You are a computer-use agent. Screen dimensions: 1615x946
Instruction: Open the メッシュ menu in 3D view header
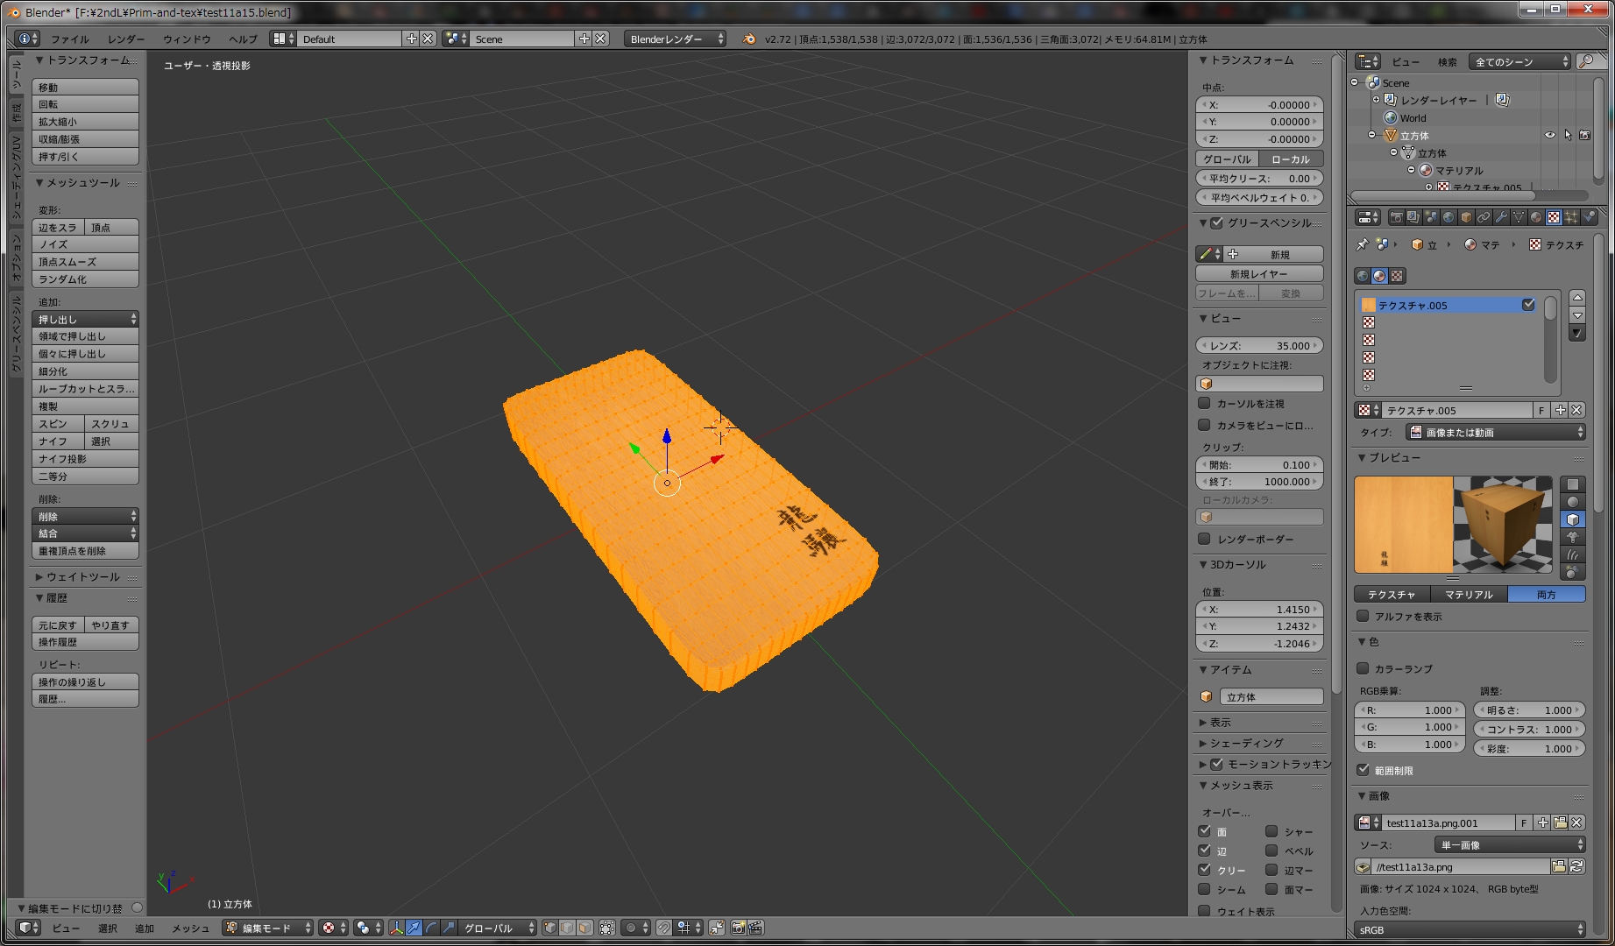coord(190,928)
